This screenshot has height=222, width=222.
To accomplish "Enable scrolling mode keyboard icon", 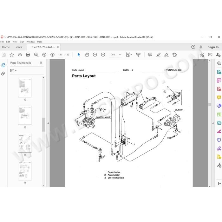I will pyautogui.click(x=138, y=55).
